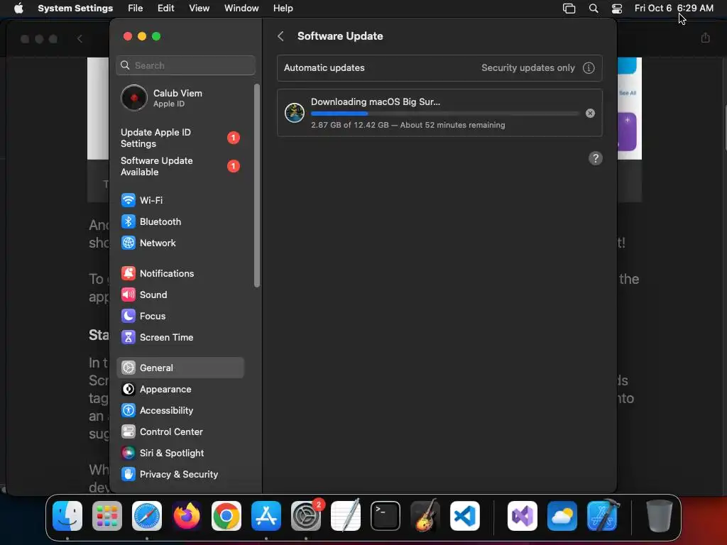Click the settings Search field

[x=185, y=65]
